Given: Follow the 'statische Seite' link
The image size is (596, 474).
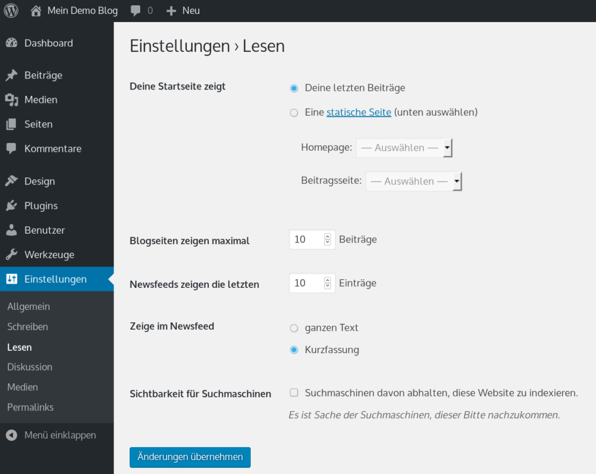Looking at the screenshot, I should click(x=359, y=112).
